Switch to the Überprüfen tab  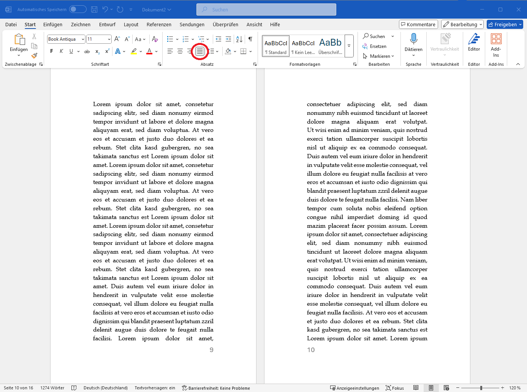click(x=225, y=24)
